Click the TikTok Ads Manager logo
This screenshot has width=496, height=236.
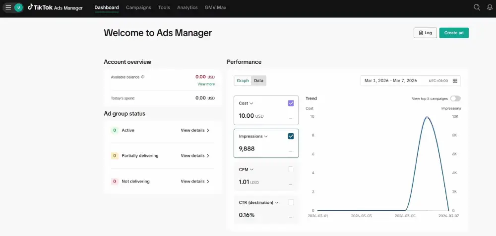pos(55,7)
